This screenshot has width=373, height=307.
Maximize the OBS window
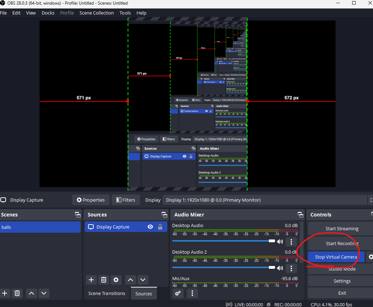click(x=354, y=3)
